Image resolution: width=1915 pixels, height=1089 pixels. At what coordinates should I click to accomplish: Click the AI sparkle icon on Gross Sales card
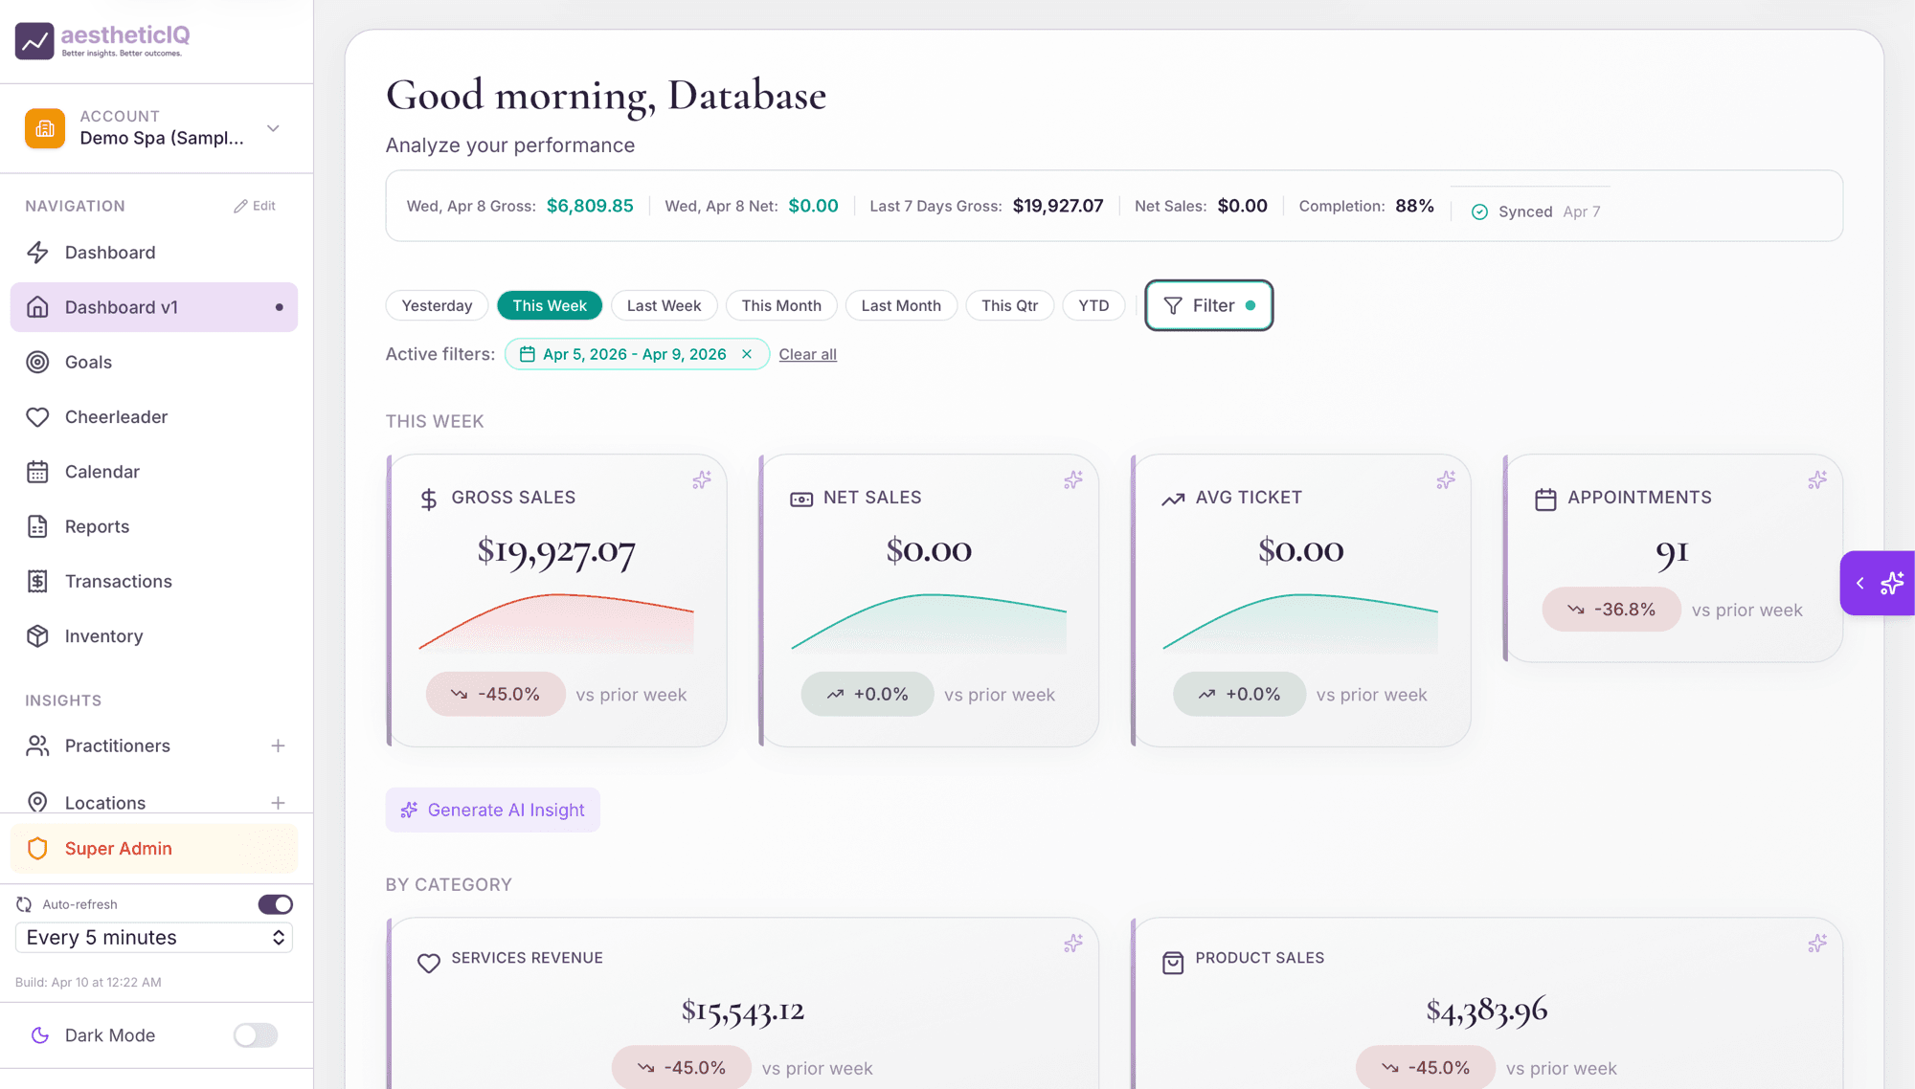tap(702, 480)
